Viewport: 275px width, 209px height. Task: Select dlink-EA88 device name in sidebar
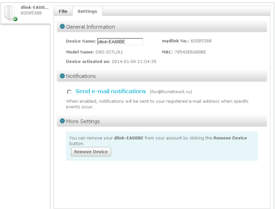coord(35,7)
